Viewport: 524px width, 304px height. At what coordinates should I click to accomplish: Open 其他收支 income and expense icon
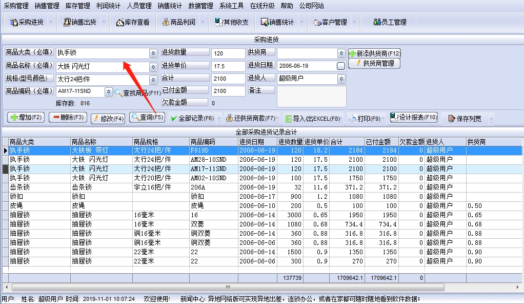(218, 22)
